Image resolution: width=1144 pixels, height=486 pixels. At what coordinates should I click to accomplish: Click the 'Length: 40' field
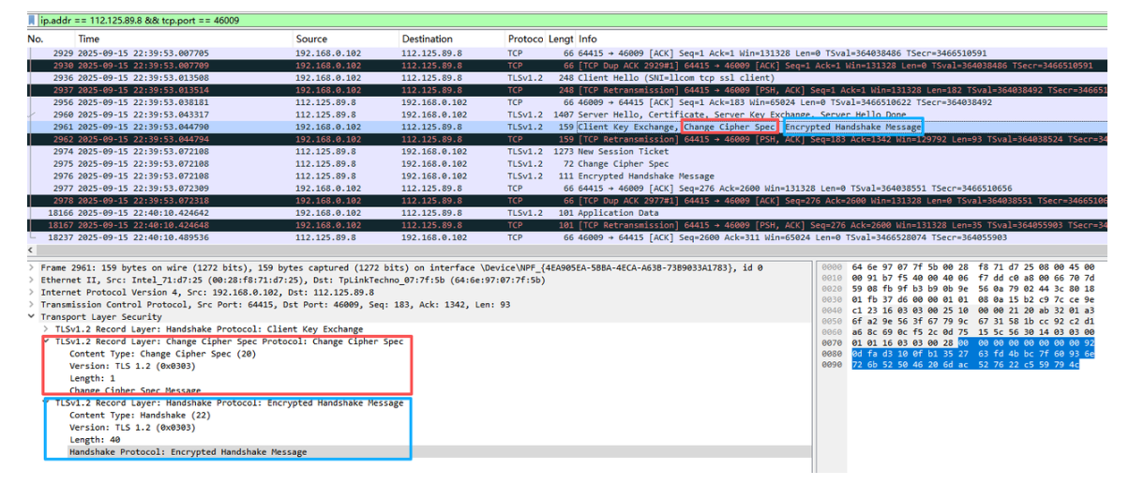96,439
